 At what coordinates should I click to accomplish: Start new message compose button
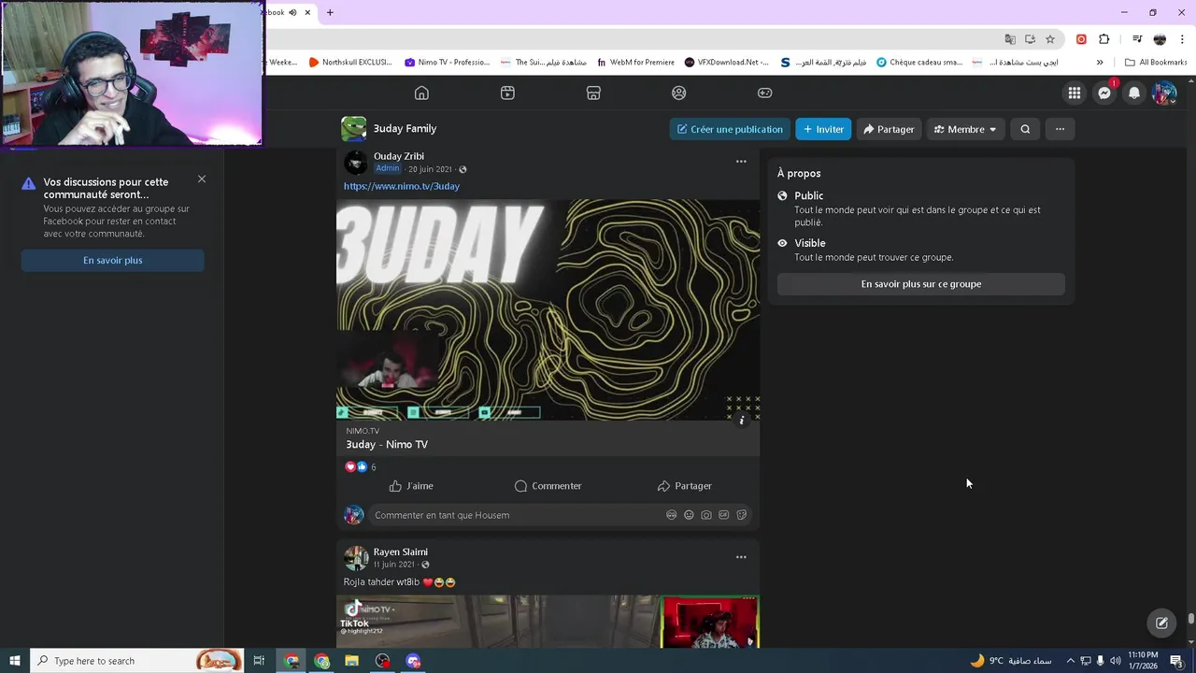[x=1161, y=623]
